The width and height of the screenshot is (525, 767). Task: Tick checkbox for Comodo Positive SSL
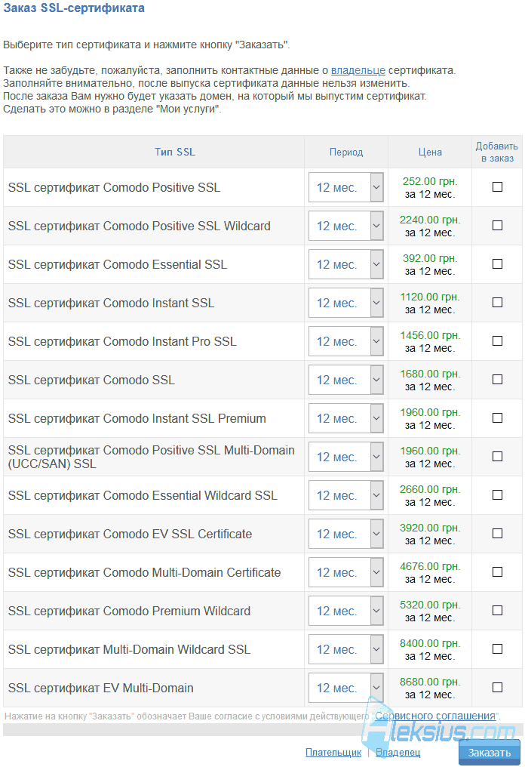pyautogui.click(x=497, y=187)
